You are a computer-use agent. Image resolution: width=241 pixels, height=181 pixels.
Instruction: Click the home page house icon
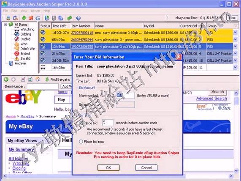pyautogui.click(x=38, y=79)
